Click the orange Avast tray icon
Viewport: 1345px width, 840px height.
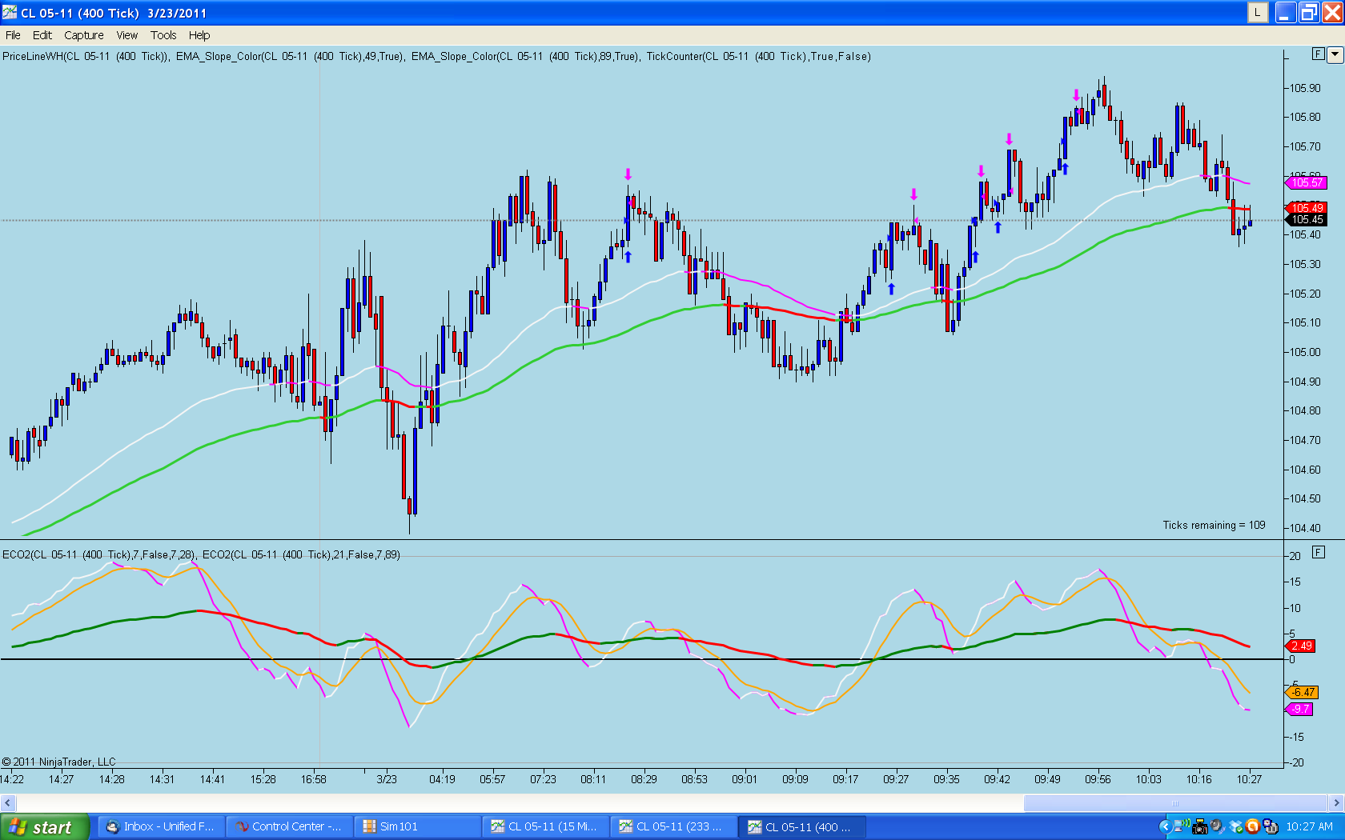[x=1253, y=826]
